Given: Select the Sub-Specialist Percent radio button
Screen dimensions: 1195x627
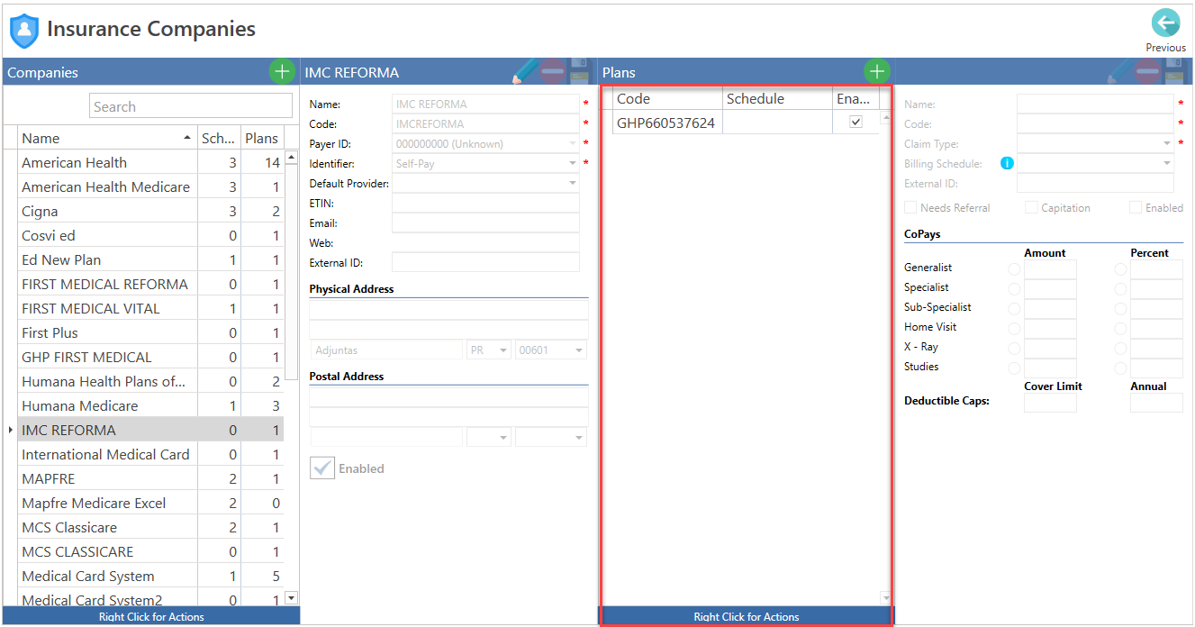Looking at the screenshot, I should (x=1120, y=308).
